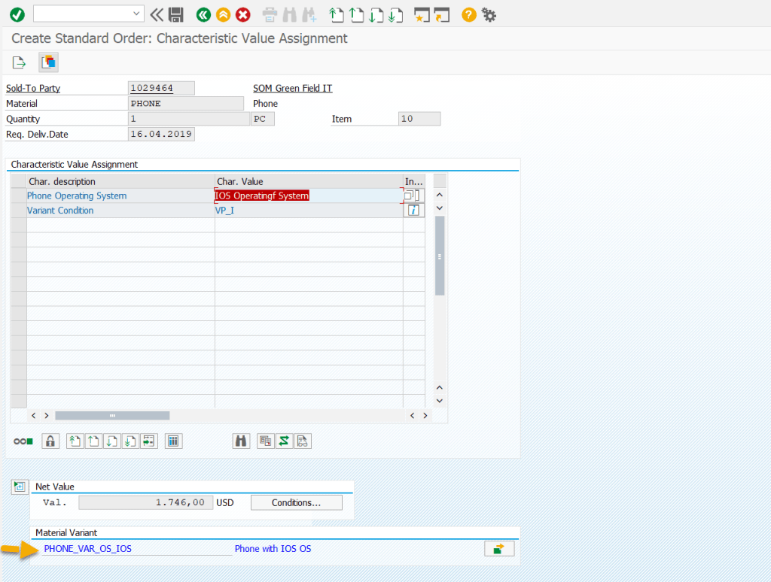
Task: Click the Char. Value column header
Action: coord(309,181)
